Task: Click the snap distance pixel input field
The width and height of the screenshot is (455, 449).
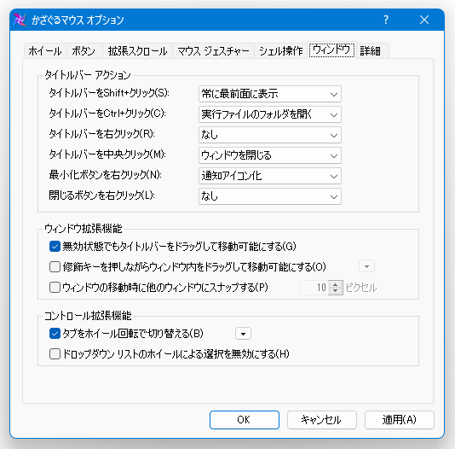Action: coord(314,288)
